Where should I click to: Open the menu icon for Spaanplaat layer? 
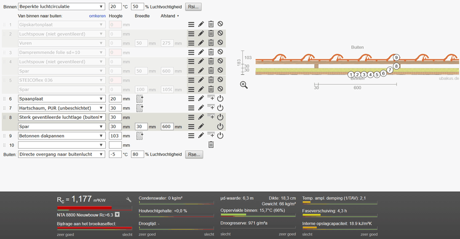[x=191, y=99]
